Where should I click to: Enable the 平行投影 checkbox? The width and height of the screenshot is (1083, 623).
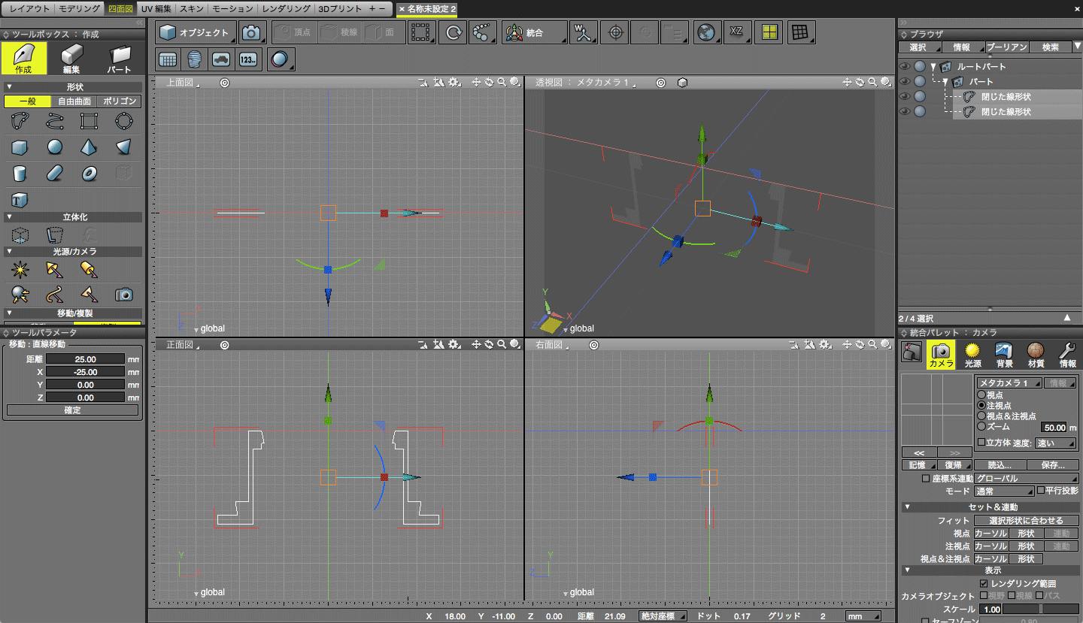1041,491
